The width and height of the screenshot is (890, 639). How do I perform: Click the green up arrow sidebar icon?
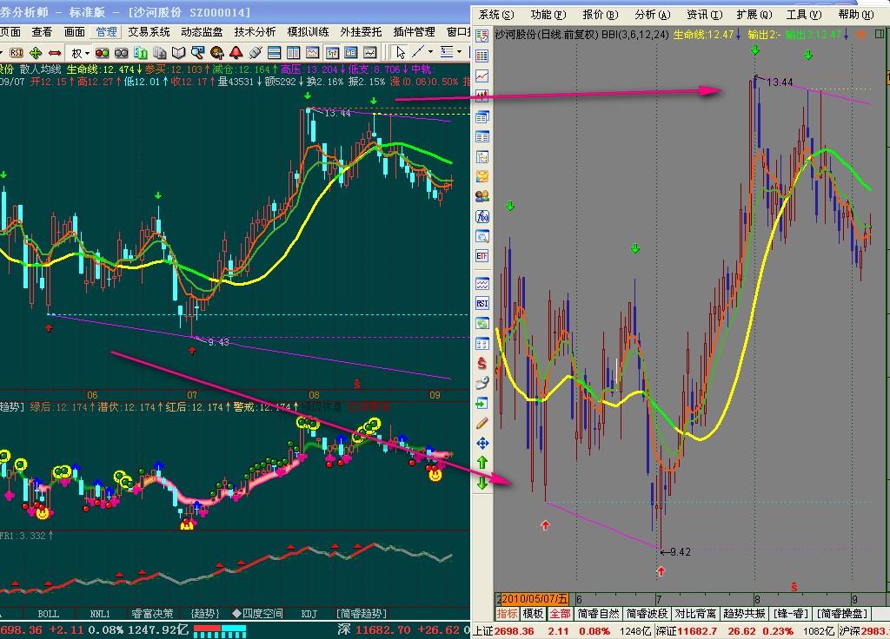[482, 462]
